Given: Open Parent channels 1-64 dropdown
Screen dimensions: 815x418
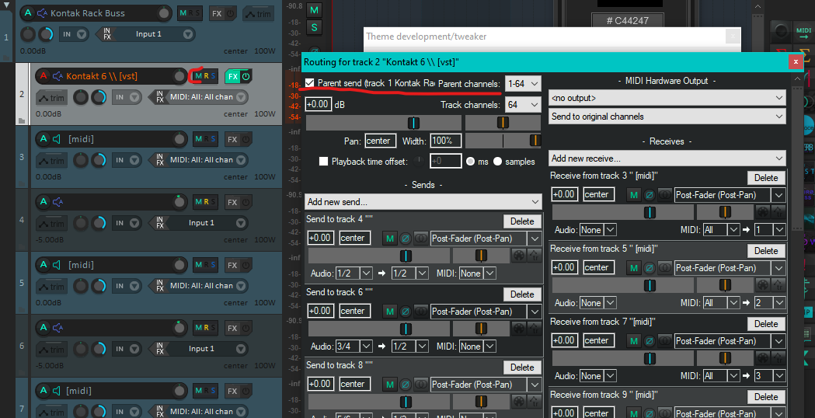Looking at the screenshot, I should 523,84.
